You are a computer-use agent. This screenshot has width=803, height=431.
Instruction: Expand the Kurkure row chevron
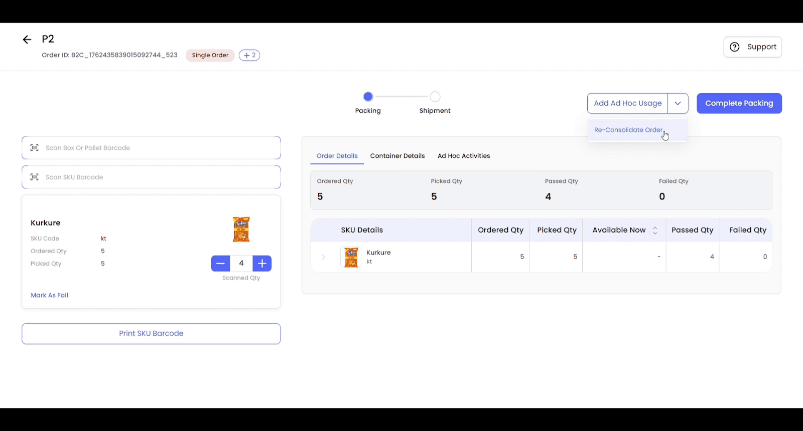click(323, 257)
